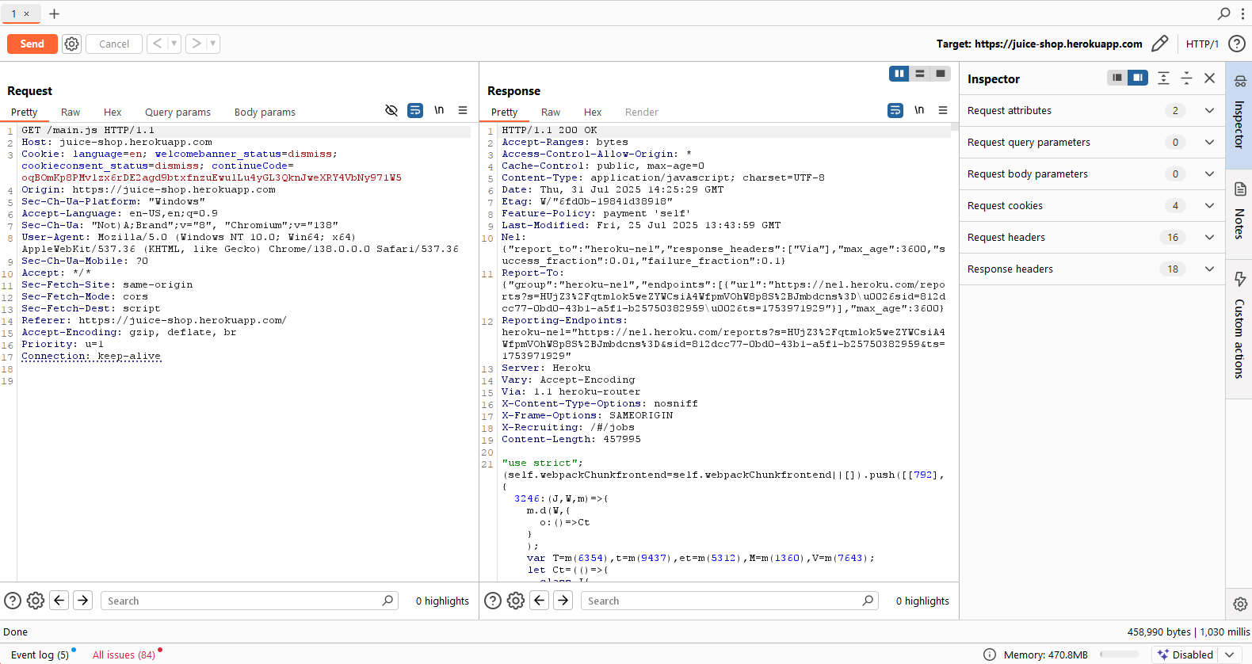This screenshot has width=1252, height=664.
Task: Toggle line wrap in Response panel
Action: click(895, 111)
